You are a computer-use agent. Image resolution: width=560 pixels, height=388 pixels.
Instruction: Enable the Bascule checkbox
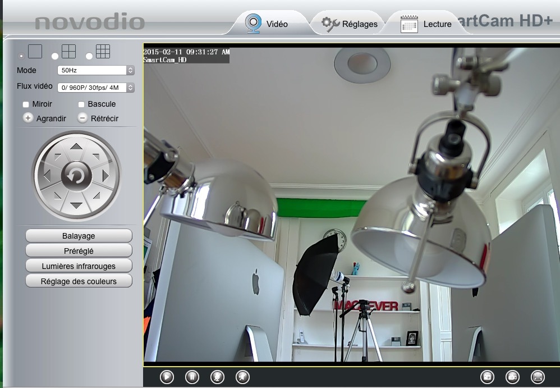(81, 104)
